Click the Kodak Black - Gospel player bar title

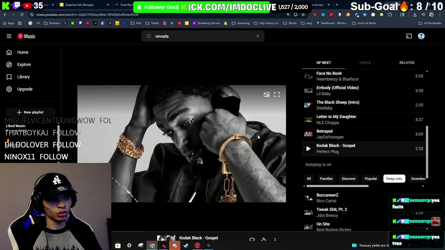(x=199, y=238)
